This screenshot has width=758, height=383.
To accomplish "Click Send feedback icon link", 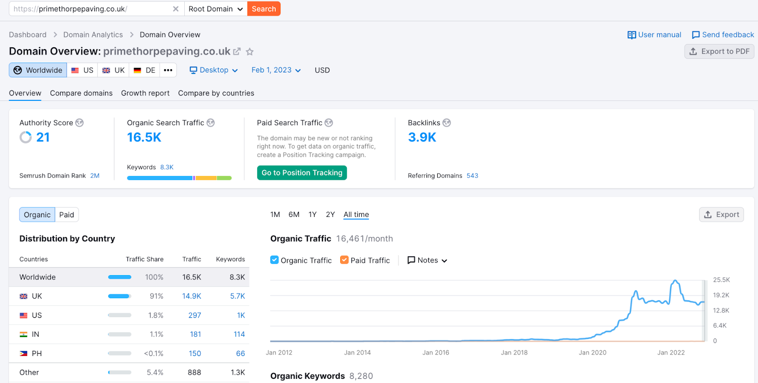I will pyautogui.click(x=695, y=35).
